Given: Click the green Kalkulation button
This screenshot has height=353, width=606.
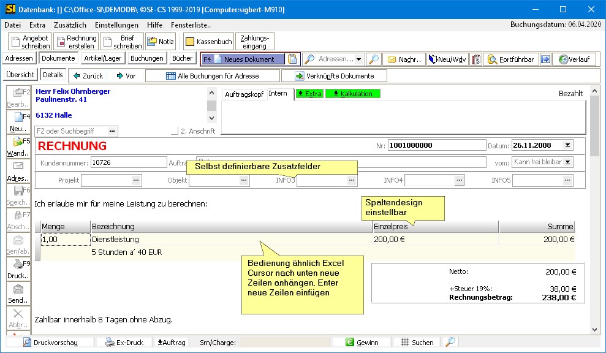Looking at the screenshot, I should coord(353,94).
